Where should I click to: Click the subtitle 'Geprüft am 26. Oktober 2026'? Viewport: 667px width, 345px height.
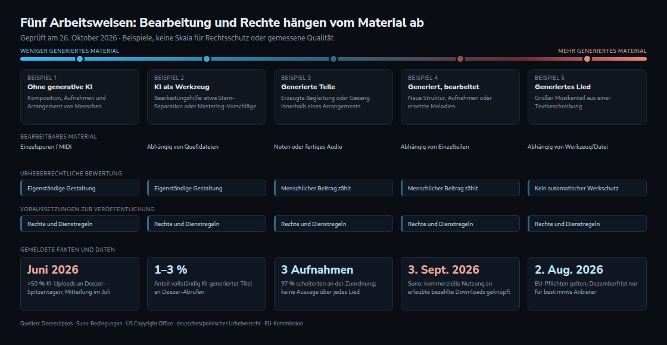coord(68,38)
